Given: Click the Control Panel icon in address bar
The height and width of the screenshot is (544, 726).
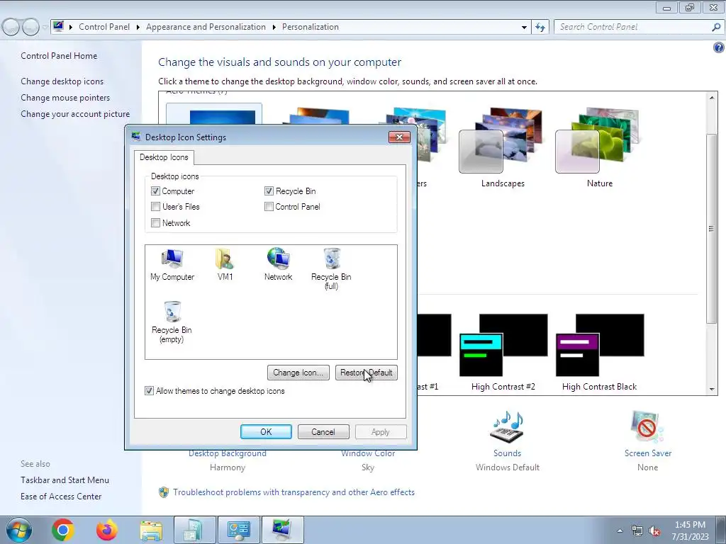Looking at the screenshot, I should [58, 26].
